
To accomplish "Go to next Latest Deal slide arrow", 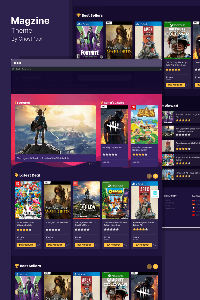I will (x=155, y=176).
